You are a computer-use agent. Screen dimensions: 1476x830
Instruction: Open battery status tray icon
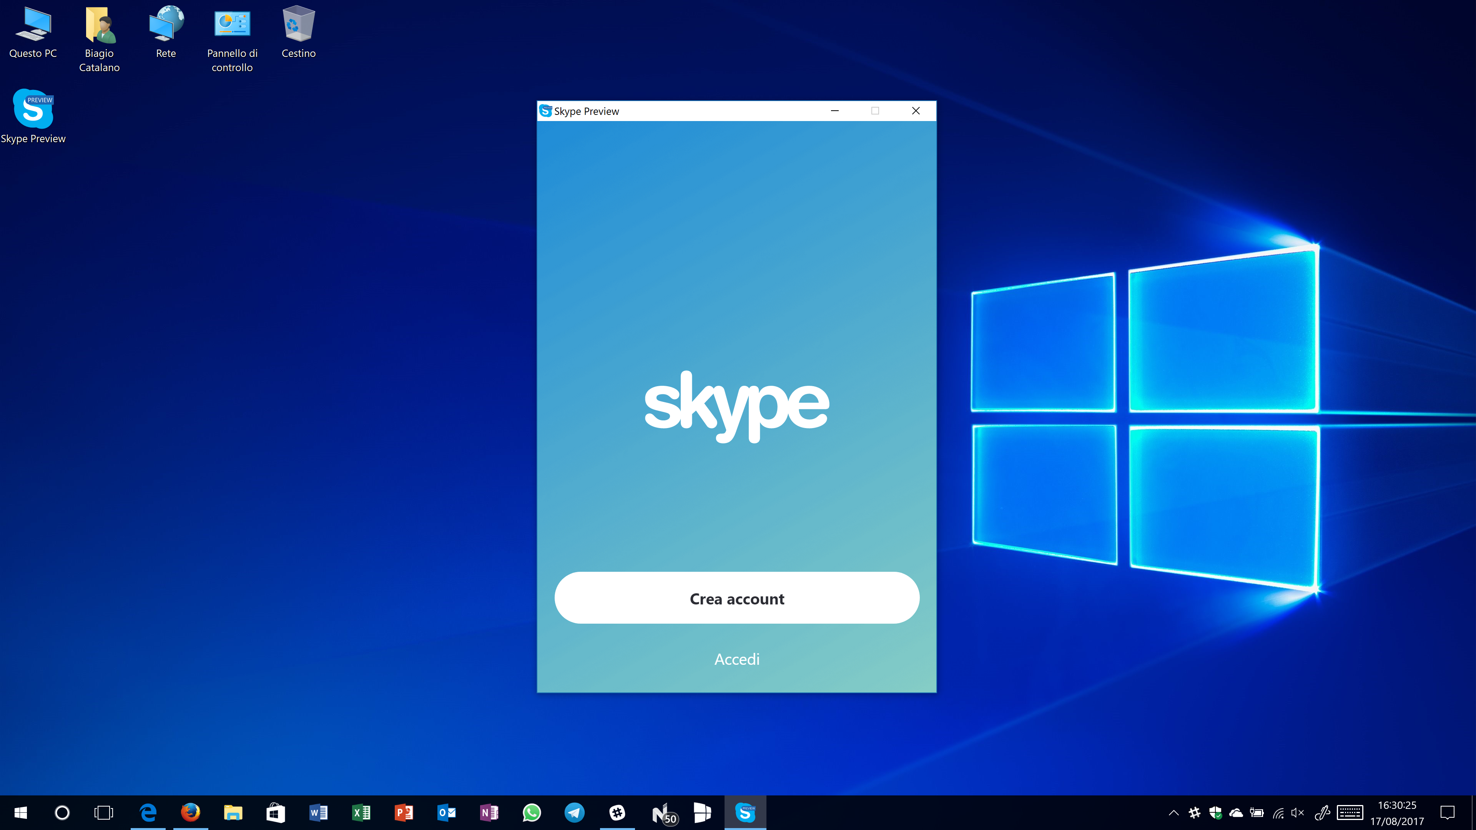point(1257,812)
